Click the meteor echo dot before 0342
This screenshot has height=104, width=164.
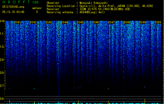(x=34, y=89)
